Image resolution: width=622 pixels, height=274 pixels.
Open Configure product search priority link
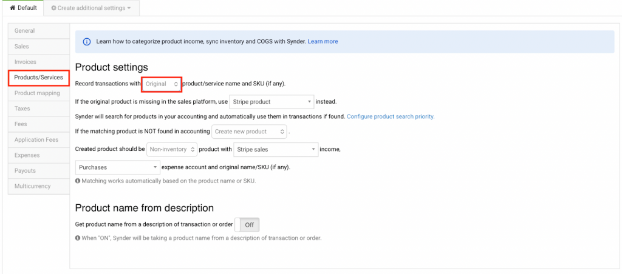pyautogui.click(x=391, y=116)
